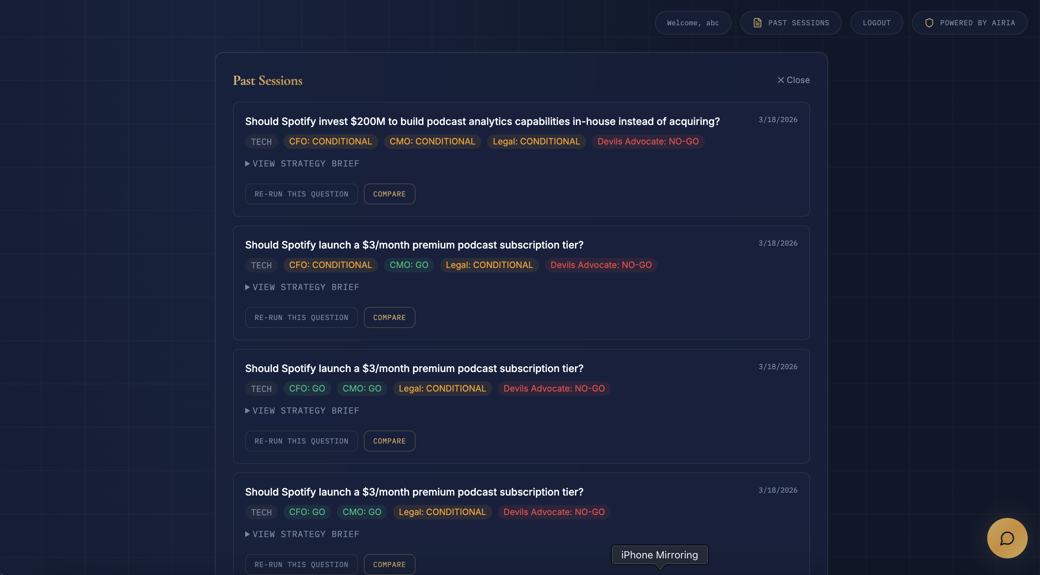Expand strategy brief for $200M podcast analytics session

(302, 164)
